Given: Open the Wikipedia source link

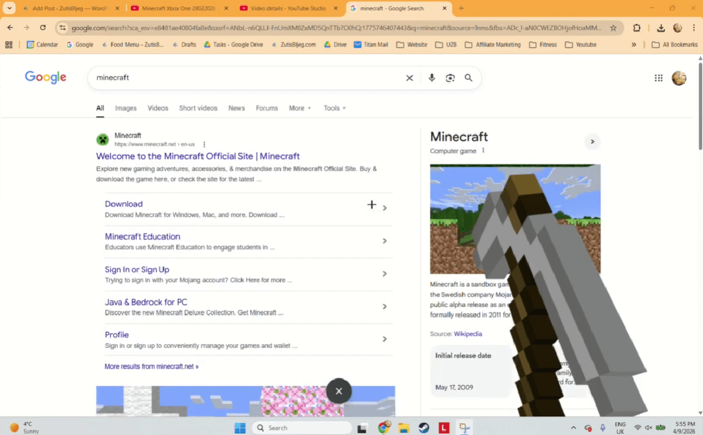Looking at the screenshot, I should pyautogui.click(x=468, y=334).
